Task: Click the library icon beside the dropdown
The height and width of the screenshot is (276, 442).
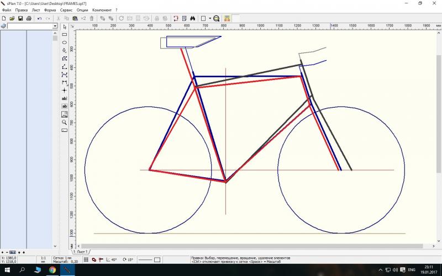Action: click(x=3, y=26)
